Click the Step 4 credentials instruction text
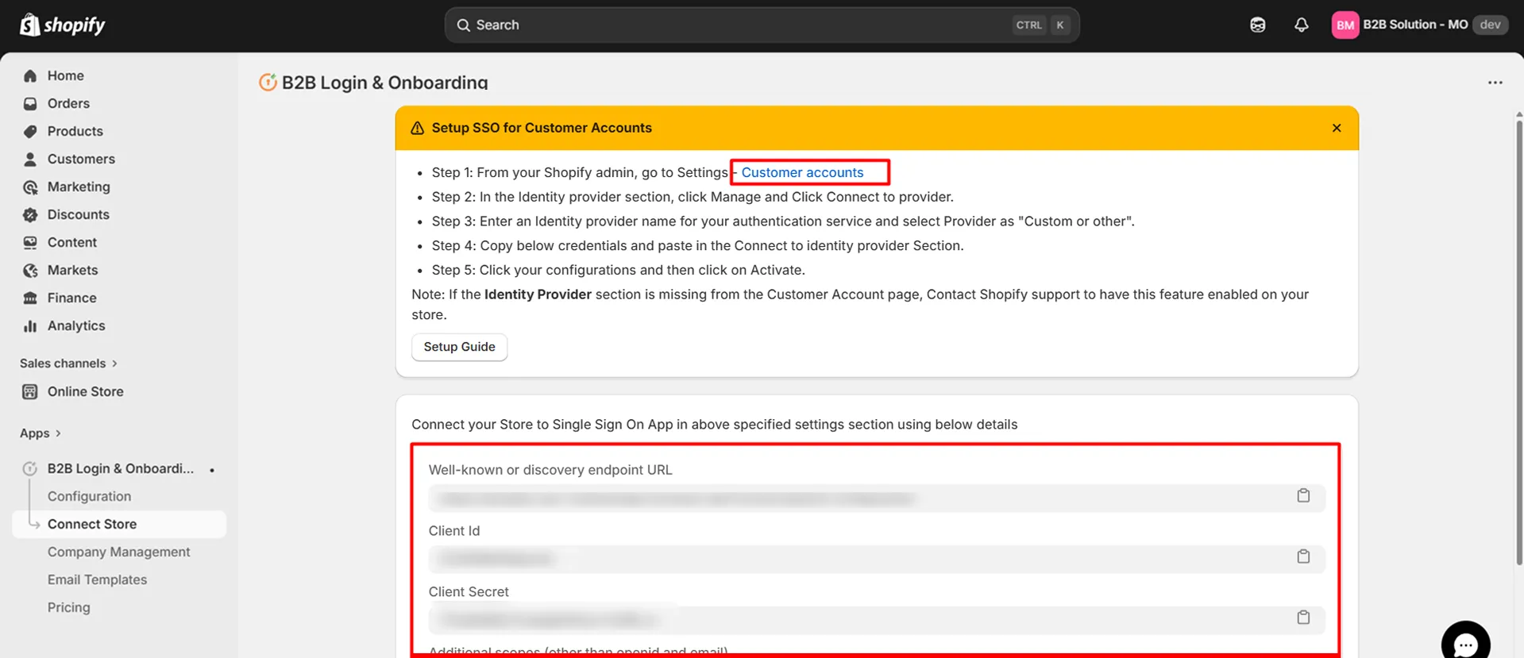 point(697,246)
